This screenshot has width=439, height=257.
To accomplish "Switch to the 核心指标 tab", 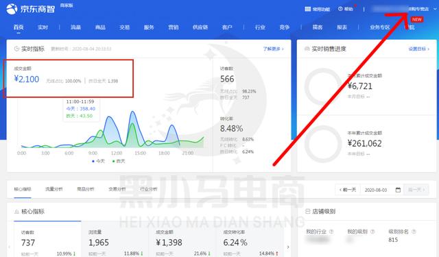I will tap(23, 189).
